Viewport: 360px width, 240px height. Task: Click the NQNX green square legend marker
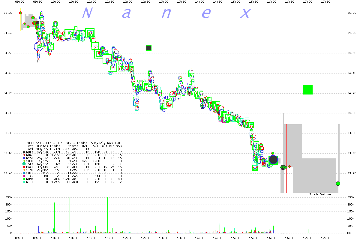[x=24, y=179]
